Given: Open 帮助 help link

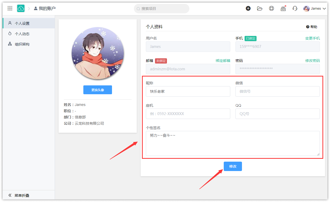Looking at the screenshot, I should tap(312, 27).
